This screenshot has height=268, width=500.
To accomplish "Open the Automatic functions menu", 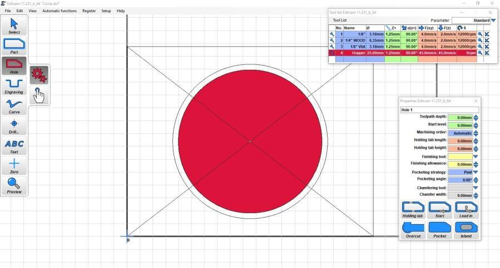I will click(x=60, y=11).
